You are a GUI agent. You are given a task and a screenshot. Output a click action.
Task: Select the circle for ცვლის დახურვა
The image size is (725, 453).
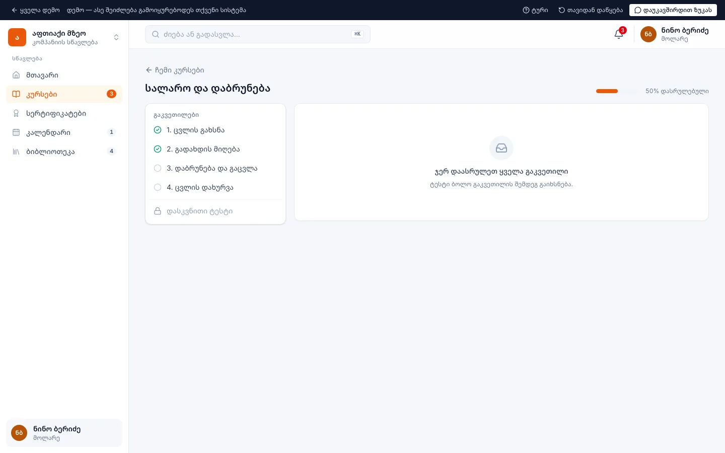pyautogui.click(x=158, y=187)
